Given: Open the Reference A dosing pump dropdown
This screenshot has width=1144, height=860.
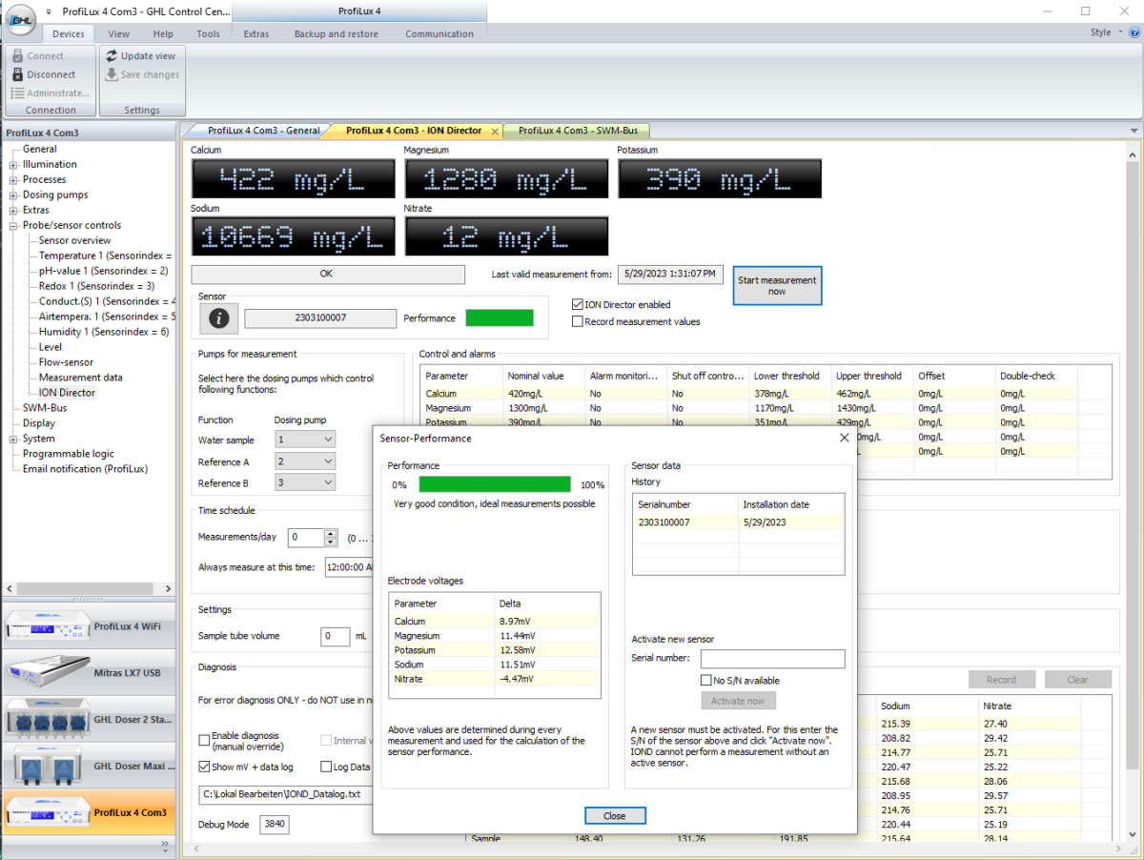Looking at the screenshot, I should [305, 461].
